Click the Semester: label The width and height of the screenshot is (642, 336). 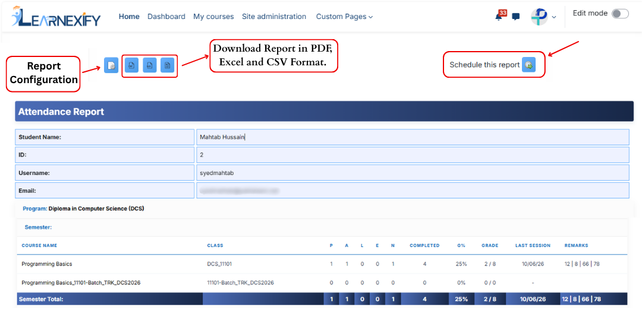[38, 227]
